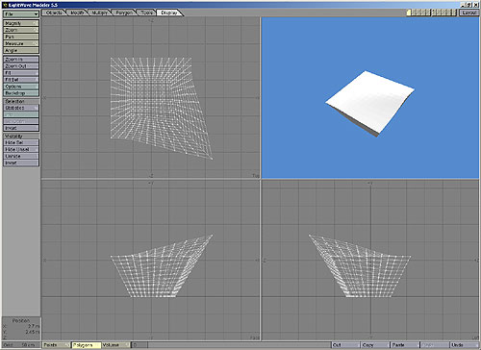
Task: Click the Y position value 2.45 m
Action: [33, 332]
